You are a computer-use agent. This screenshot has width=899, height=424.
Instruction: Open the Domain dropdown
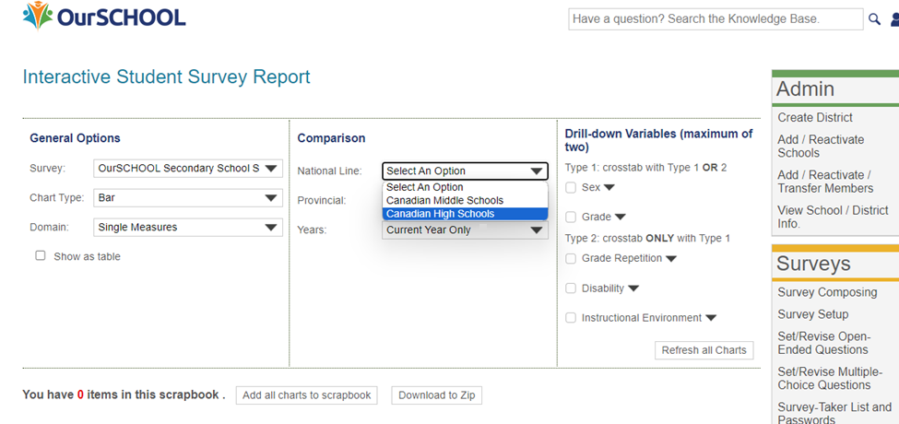[x=188, y=228]
